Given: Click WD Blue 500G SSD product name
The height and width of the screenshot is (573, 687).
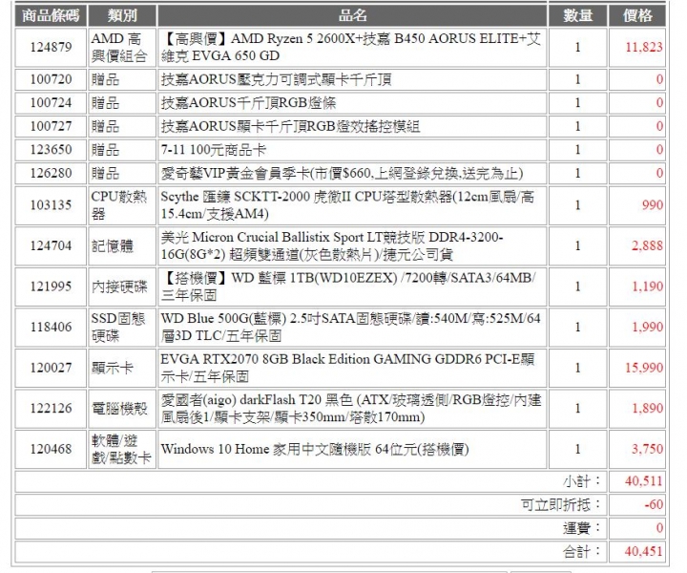Looking at the screenshot, I should coord(352,327).
